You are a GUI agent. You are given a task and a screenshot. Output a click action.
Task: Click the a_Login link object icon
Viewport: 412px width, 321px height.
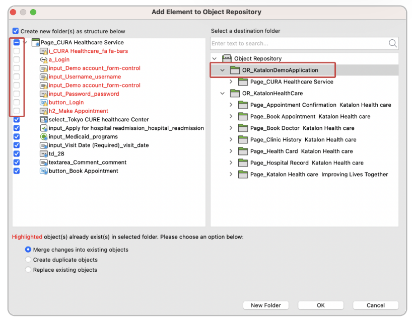pyautogui.click(x=44, y=59)
